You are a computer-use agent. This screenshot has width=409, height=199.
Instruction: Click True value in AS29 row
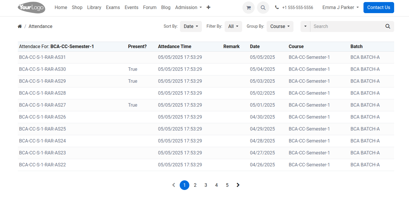tap(133, 81)
